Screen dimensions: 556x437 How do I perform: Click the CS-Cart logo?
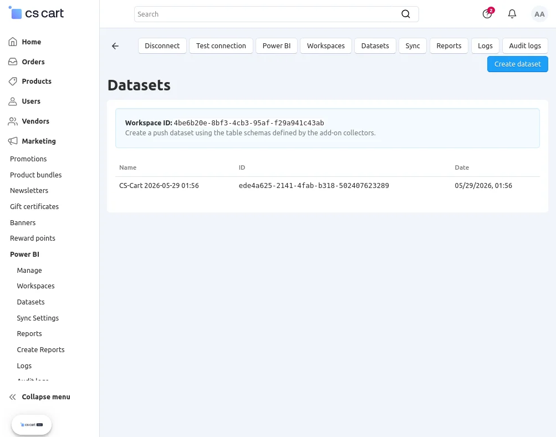click(x=36, y=13)
